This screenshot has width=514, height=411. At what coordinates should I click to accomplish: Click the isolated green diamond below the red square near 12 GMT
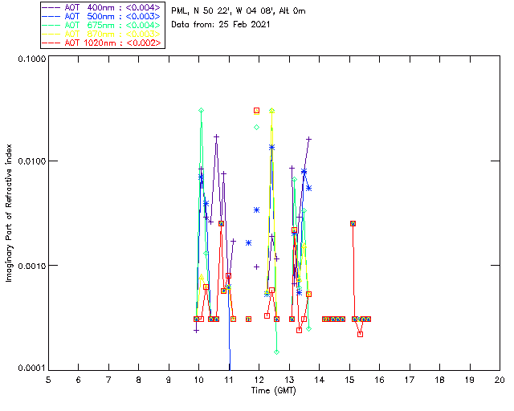pyautogui.click(x=257, y=127)
